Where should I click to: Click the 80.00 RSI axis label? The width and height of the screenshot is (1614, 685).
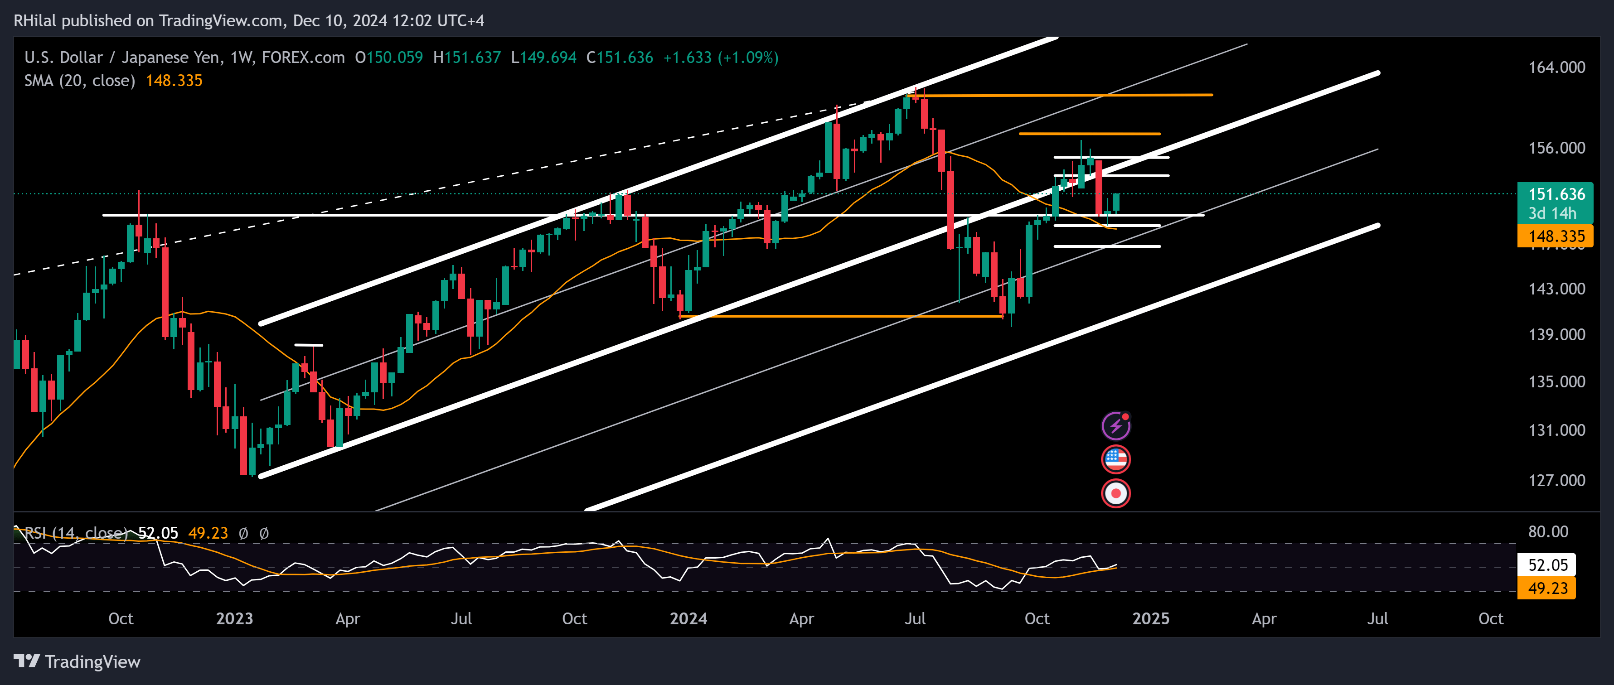(1547, 531)
